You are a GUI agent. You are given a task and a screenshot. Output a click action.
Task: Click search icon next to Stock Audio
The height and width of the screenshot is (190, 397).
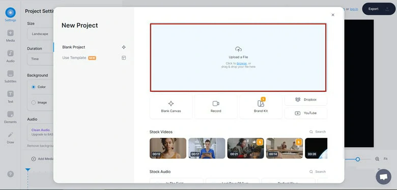click(x=311, y=172)
